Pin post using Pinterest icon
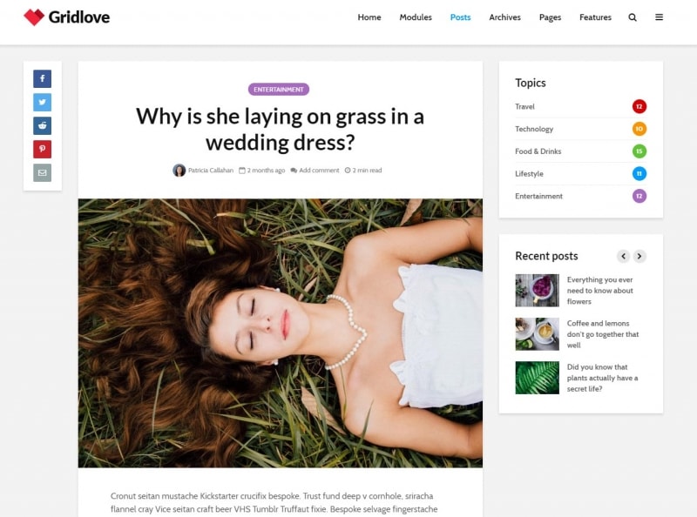697x517 pixels. (x=42, y=149)
